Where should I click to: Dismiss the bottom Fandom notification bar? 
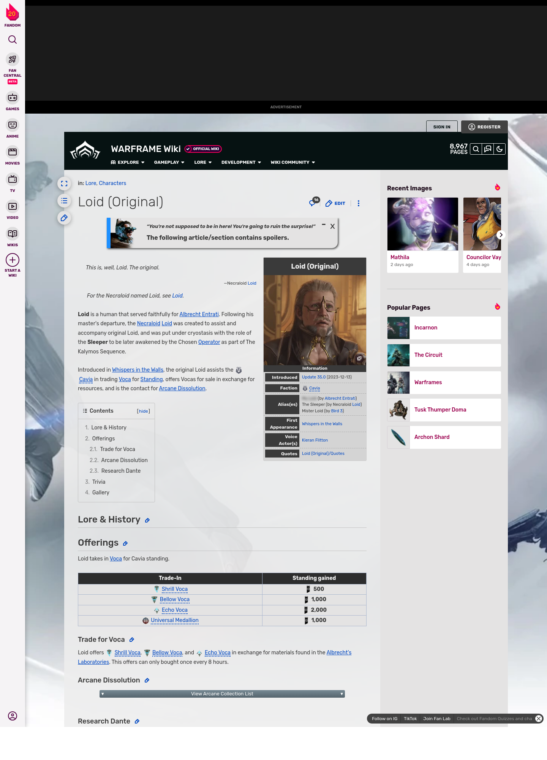pos(539,719)
